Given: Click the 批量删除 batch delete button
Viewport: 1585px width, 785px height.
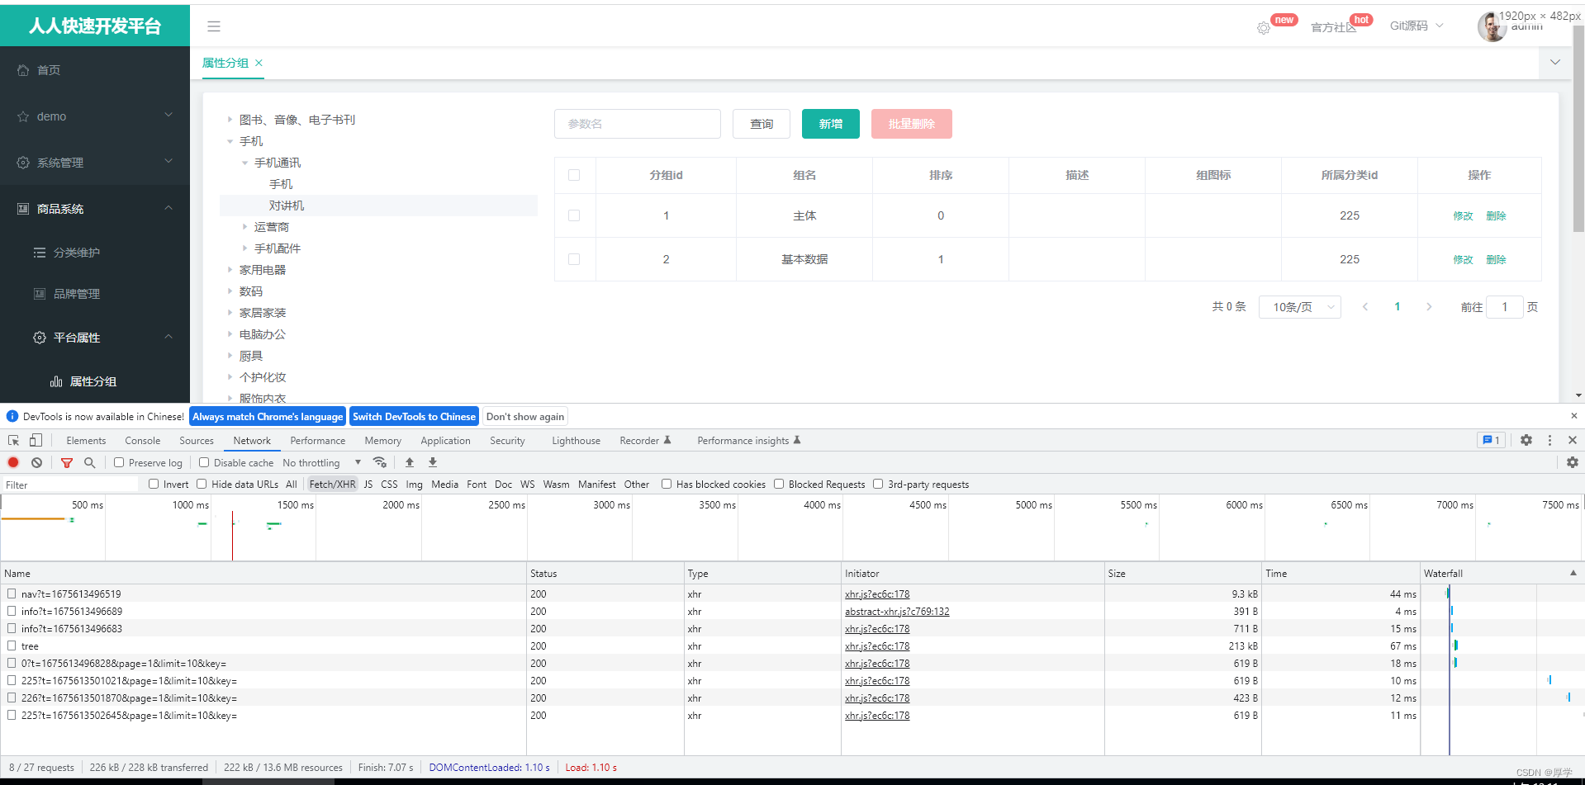Looking at the screenshot, I should point(912,124).
